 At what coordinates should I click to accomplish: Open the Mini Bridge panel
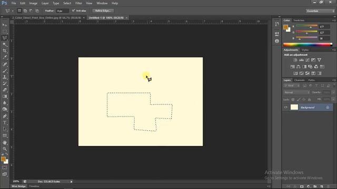coord(19,186)
